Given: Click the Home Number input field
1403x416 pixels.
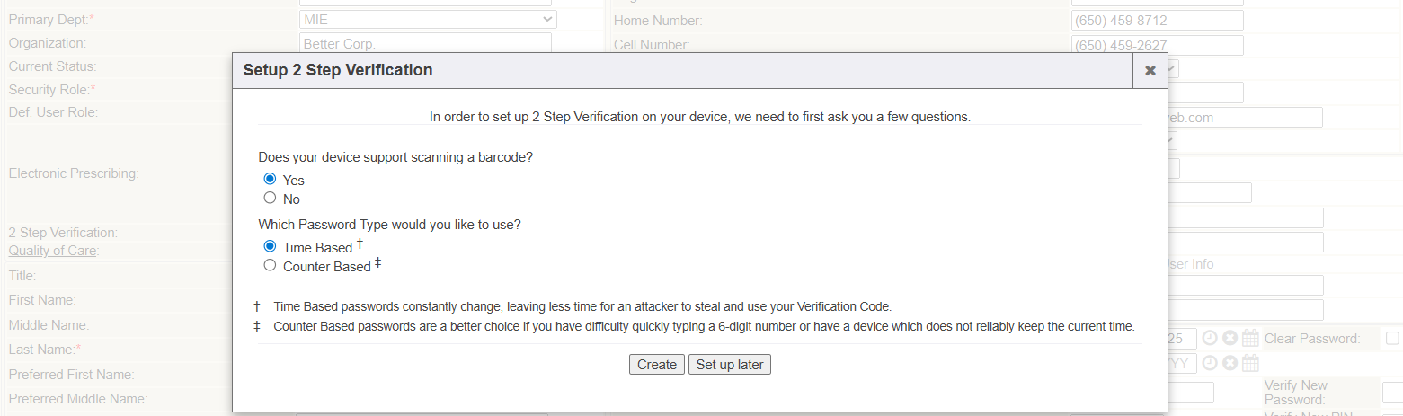Looking at the screenshot, I should 1156,21.
